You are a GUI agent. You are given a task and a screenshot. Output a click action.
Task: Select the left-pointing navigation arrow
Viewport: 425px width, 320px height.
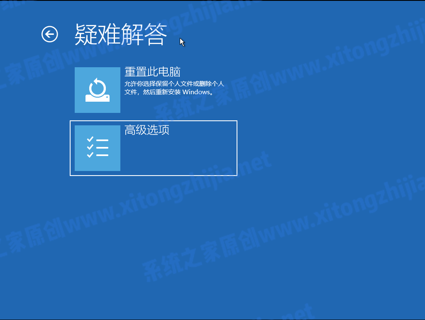click(x=49, y=34)
